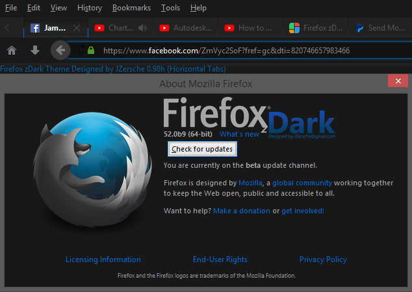Open the Privacy Policy link
This screenshot has height=292, width=412.
point(323,259)
